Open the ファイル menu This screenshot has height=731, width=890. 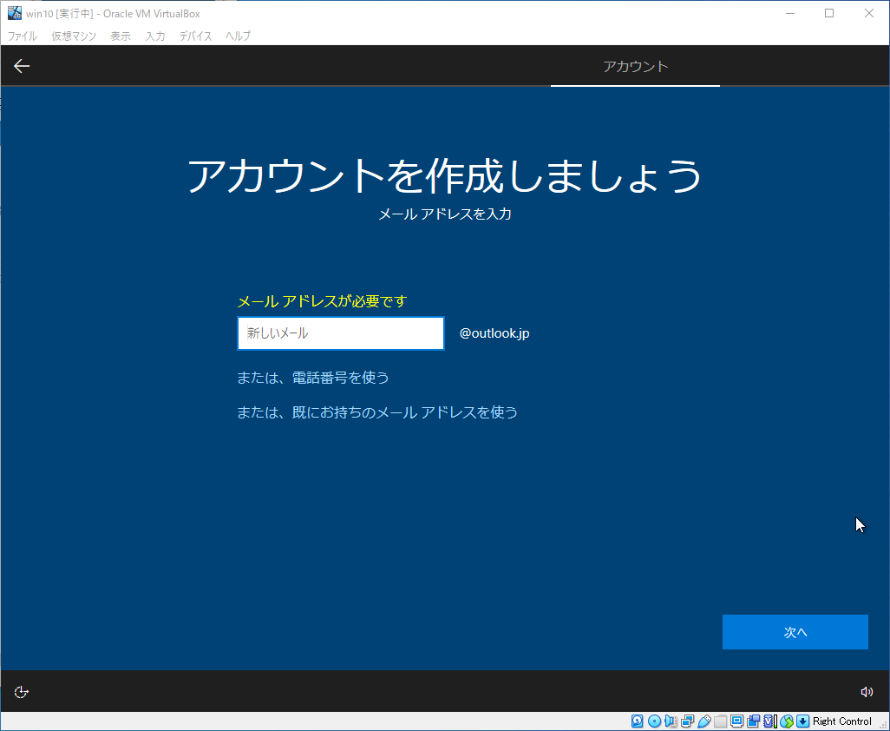click(x=23, y=36)
